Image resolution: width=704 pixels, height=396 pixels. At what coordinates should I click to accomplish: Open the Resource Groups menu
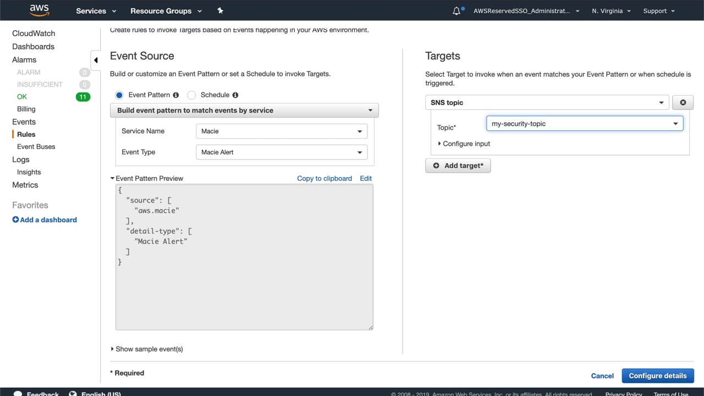[166, 11]
